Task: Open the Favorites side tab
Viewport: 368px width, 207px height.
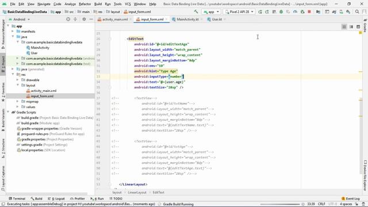Action: (x=3, y=91)
